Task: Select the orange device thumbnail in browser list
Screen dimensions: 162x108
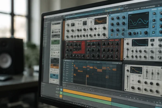Action: coord(55,66)
